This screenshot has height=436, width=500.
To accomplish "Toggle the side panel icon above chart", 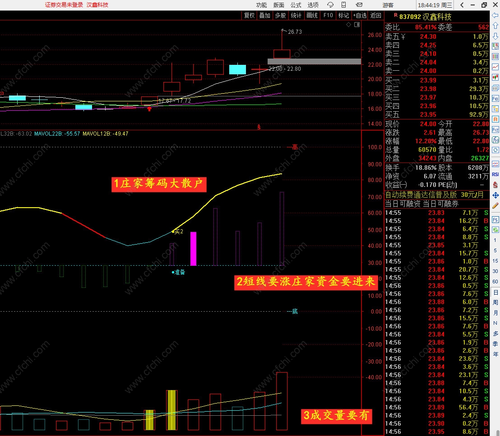I will [x=357, y=24].
